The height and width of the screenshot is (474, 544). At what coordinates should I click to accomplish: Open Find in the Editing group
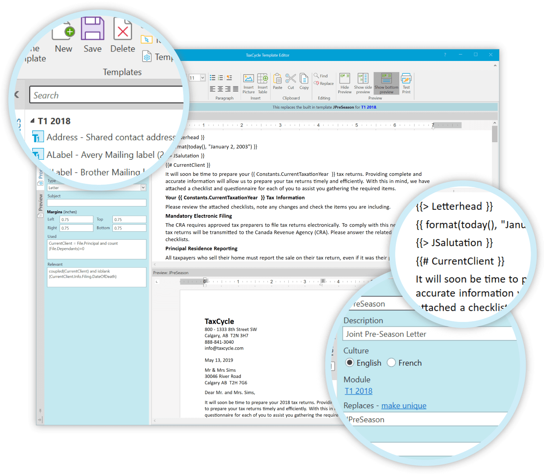pos(321,76)
